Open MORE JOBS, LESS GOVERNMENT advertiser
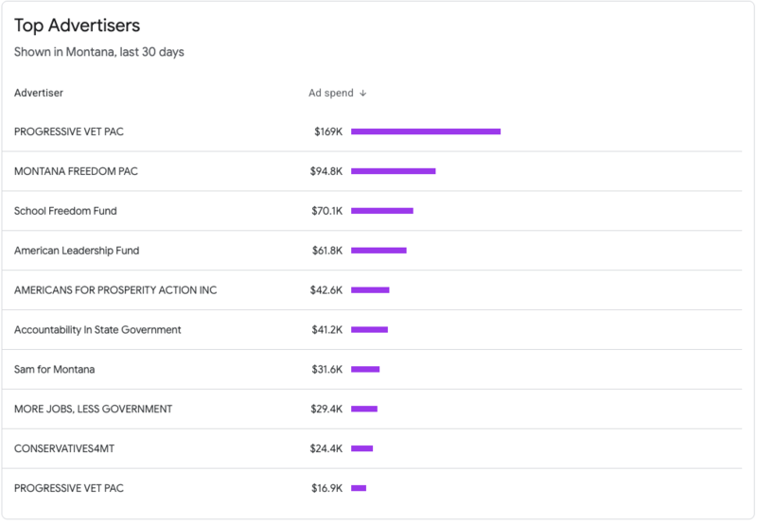The image size is (757, 524). click(93, 409)
